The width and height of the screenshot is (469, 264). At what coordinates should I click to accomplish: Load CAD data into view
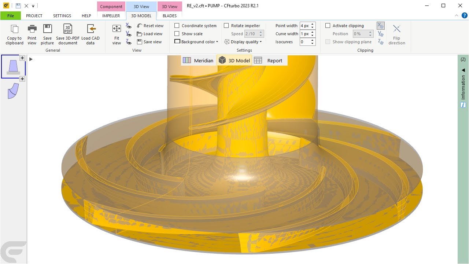coord(91,35)
